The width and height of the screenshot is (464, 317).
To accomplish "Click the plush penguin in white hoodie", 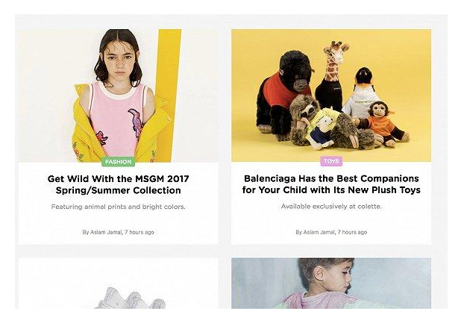I will (362, 93).
